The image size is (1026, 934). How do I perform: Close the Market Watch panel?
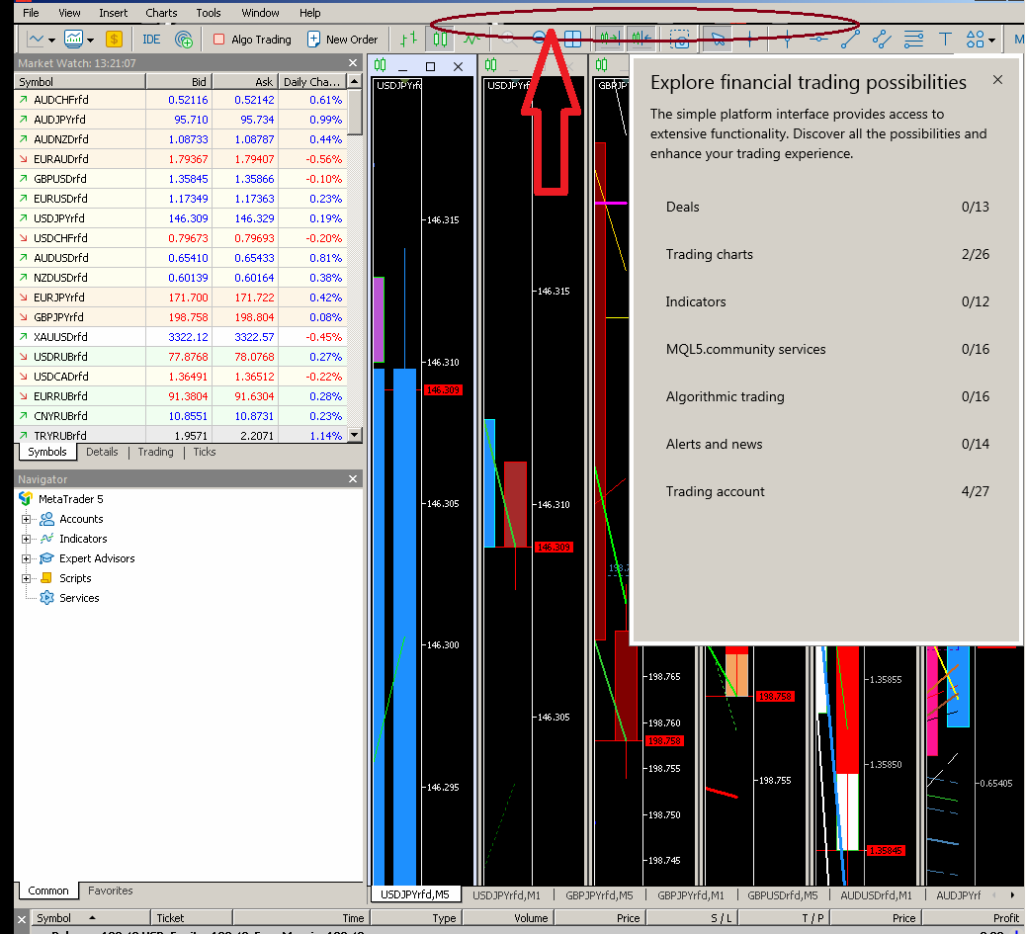pos(353,63)
